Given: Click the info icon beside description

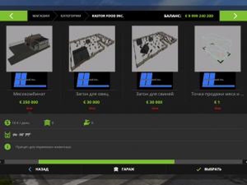Looking at the screenshot, I should pyautogui.click(x=7, y=147).
